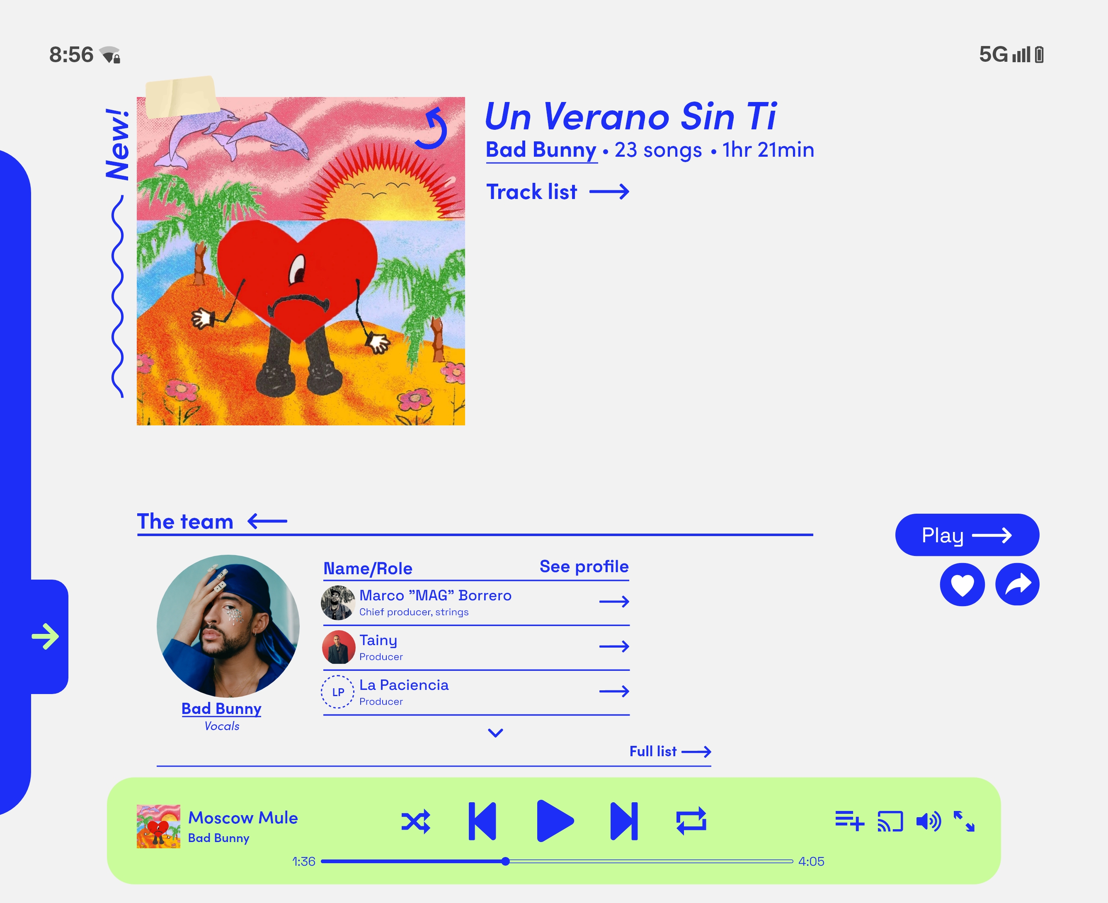Click the Un Verano Sin Ti title
1108x903 pixels.
click(x=630, y=116)
